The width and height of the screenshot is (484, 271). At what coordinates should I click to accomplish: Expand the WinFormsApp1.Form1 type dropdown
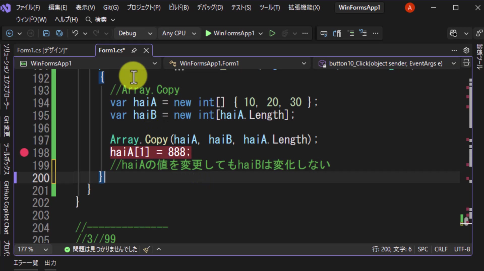pyautogui.click(x=304, y=63)
